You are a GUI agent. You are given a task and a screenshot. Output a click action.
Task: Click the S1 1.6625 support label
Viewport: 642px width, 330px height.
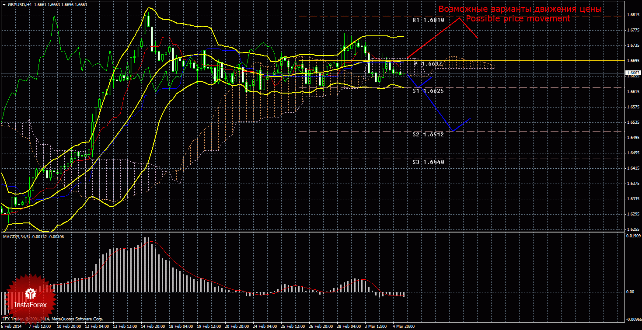pyautogui.click(x=428, y=91)
